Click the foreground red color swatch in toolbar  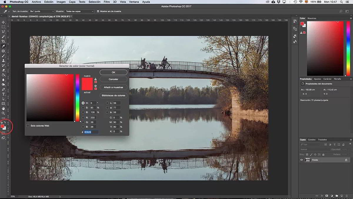[x=2, y=126]
